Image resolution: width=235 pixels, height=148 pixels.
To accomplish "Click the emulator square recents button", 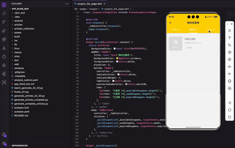I will (229, 117).
